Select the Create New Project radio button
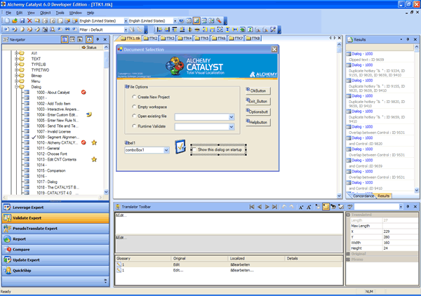 point(134,97)
